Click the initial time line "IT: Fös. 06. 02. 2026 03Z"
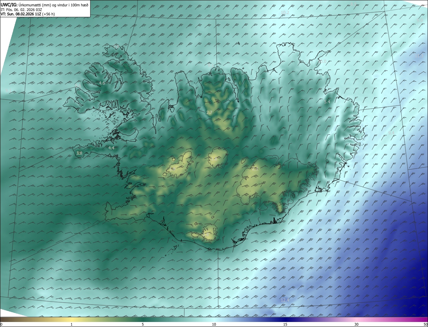 tap(21, 10)
